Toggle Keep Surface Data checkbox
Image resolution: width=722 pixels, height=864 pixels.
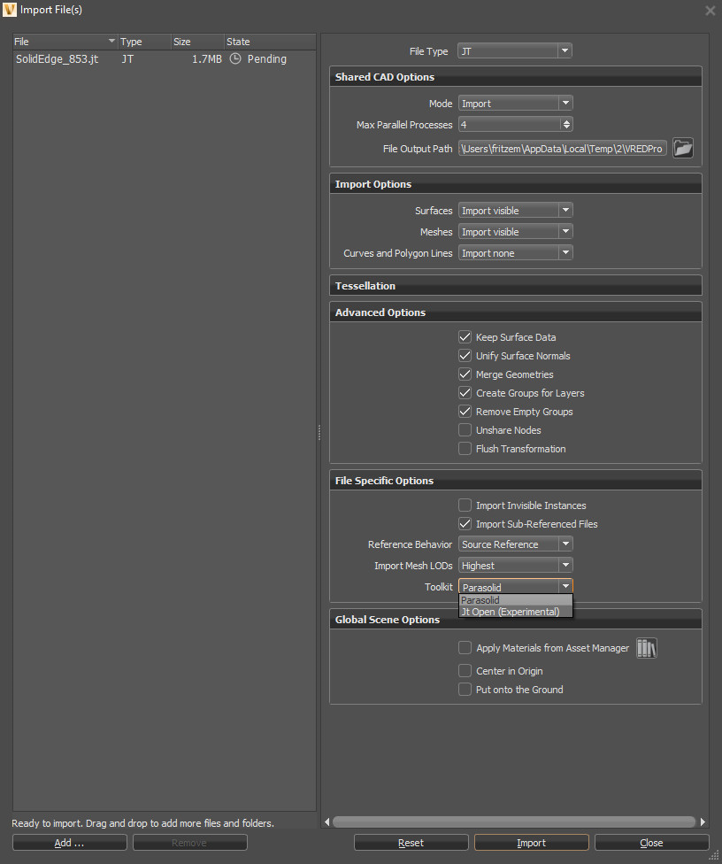coord(465,336)
